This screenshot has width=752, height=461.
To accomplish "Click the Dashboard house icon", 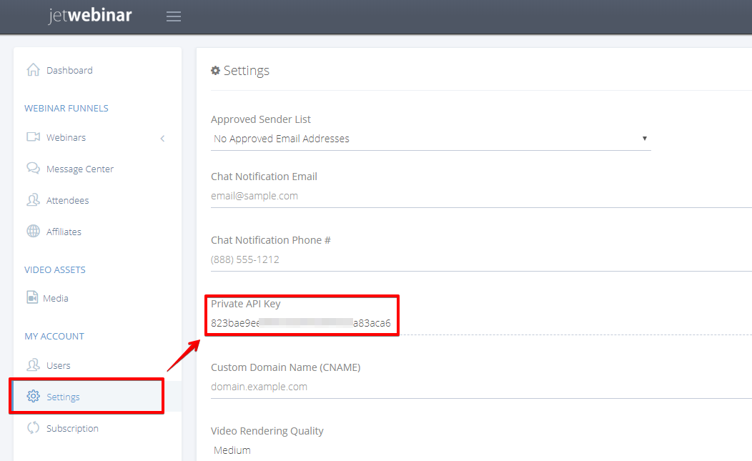I will [33, 69].
